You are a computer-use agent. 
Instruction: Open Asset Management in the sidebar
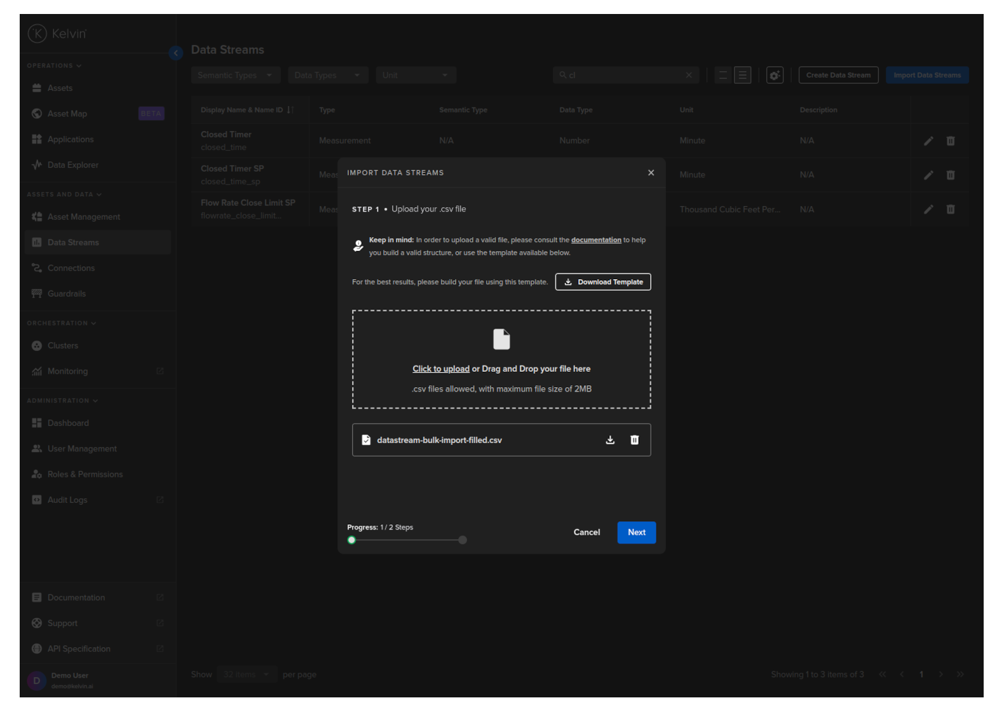coord(83,217)
